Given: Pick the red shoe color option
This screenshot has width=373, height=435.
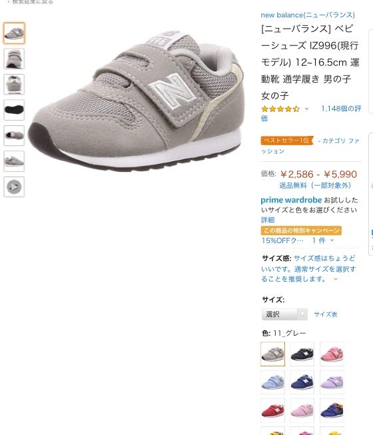Looking at the screenshot, I should pyautogui.click(x=273, y=411).
